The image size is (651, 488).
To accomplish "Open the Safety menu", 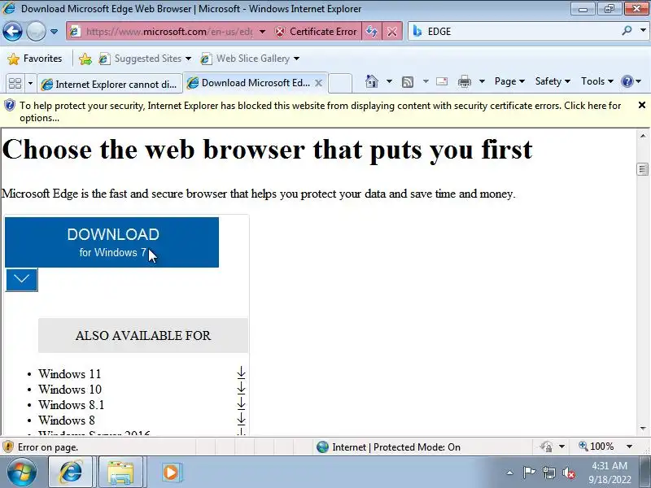I will [x=553, y=81].
